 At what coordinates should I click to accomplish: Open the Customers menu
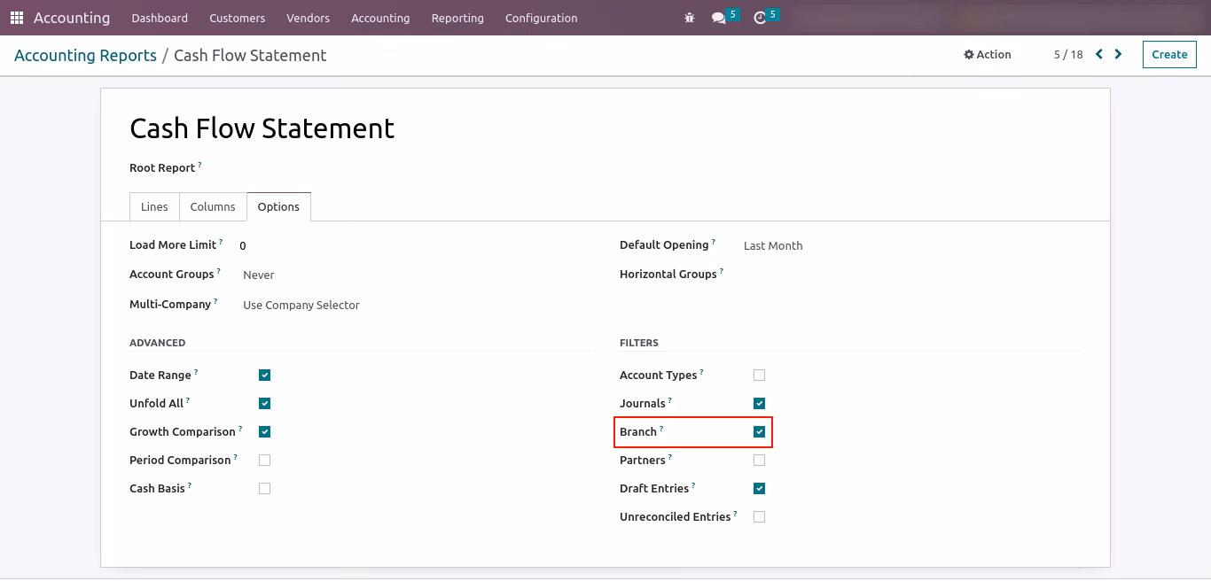pos(238,18)
